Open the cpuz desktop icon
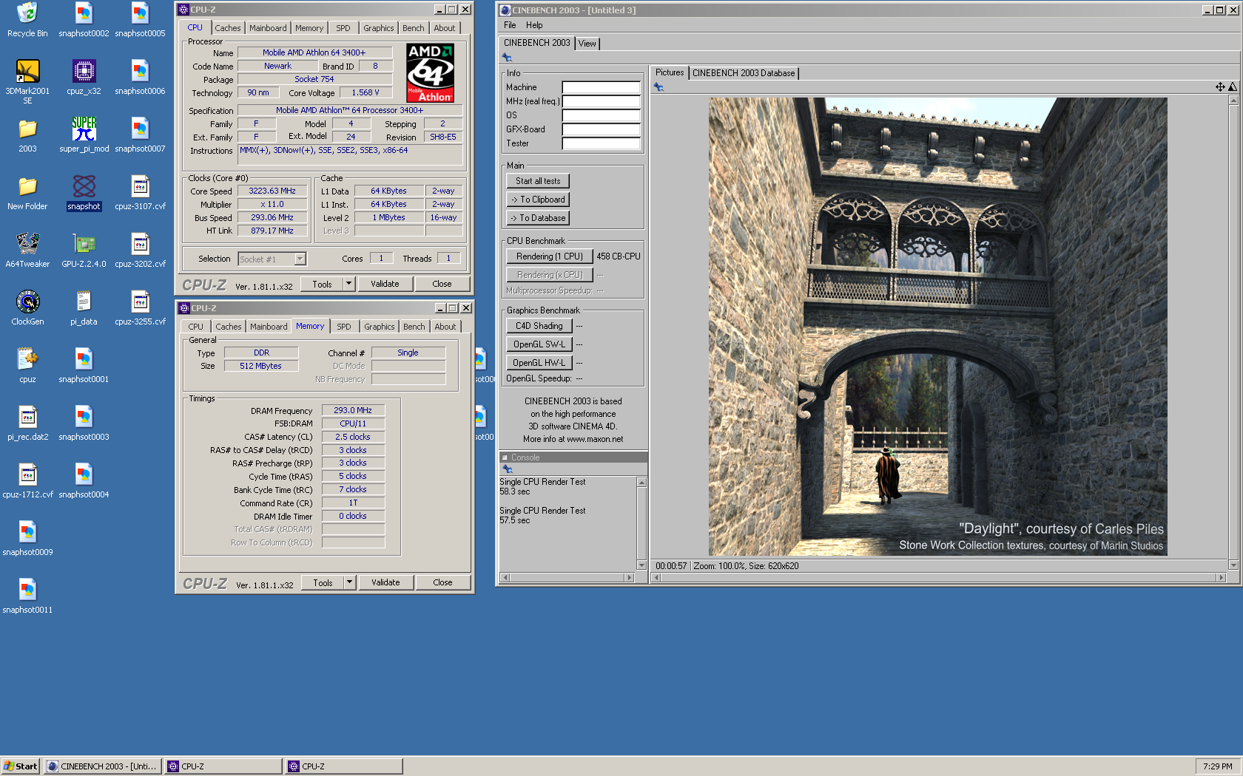This screenshot has height=776, width=1243. [x=27, y=366]
